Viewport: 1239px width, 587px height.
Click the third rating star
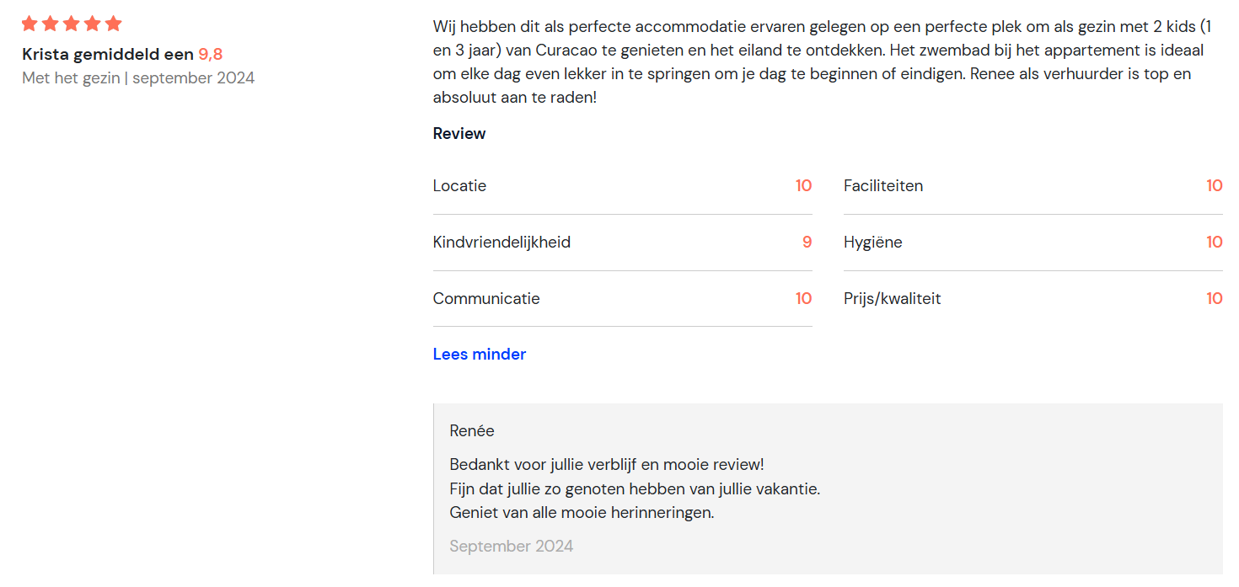[72, 24]
